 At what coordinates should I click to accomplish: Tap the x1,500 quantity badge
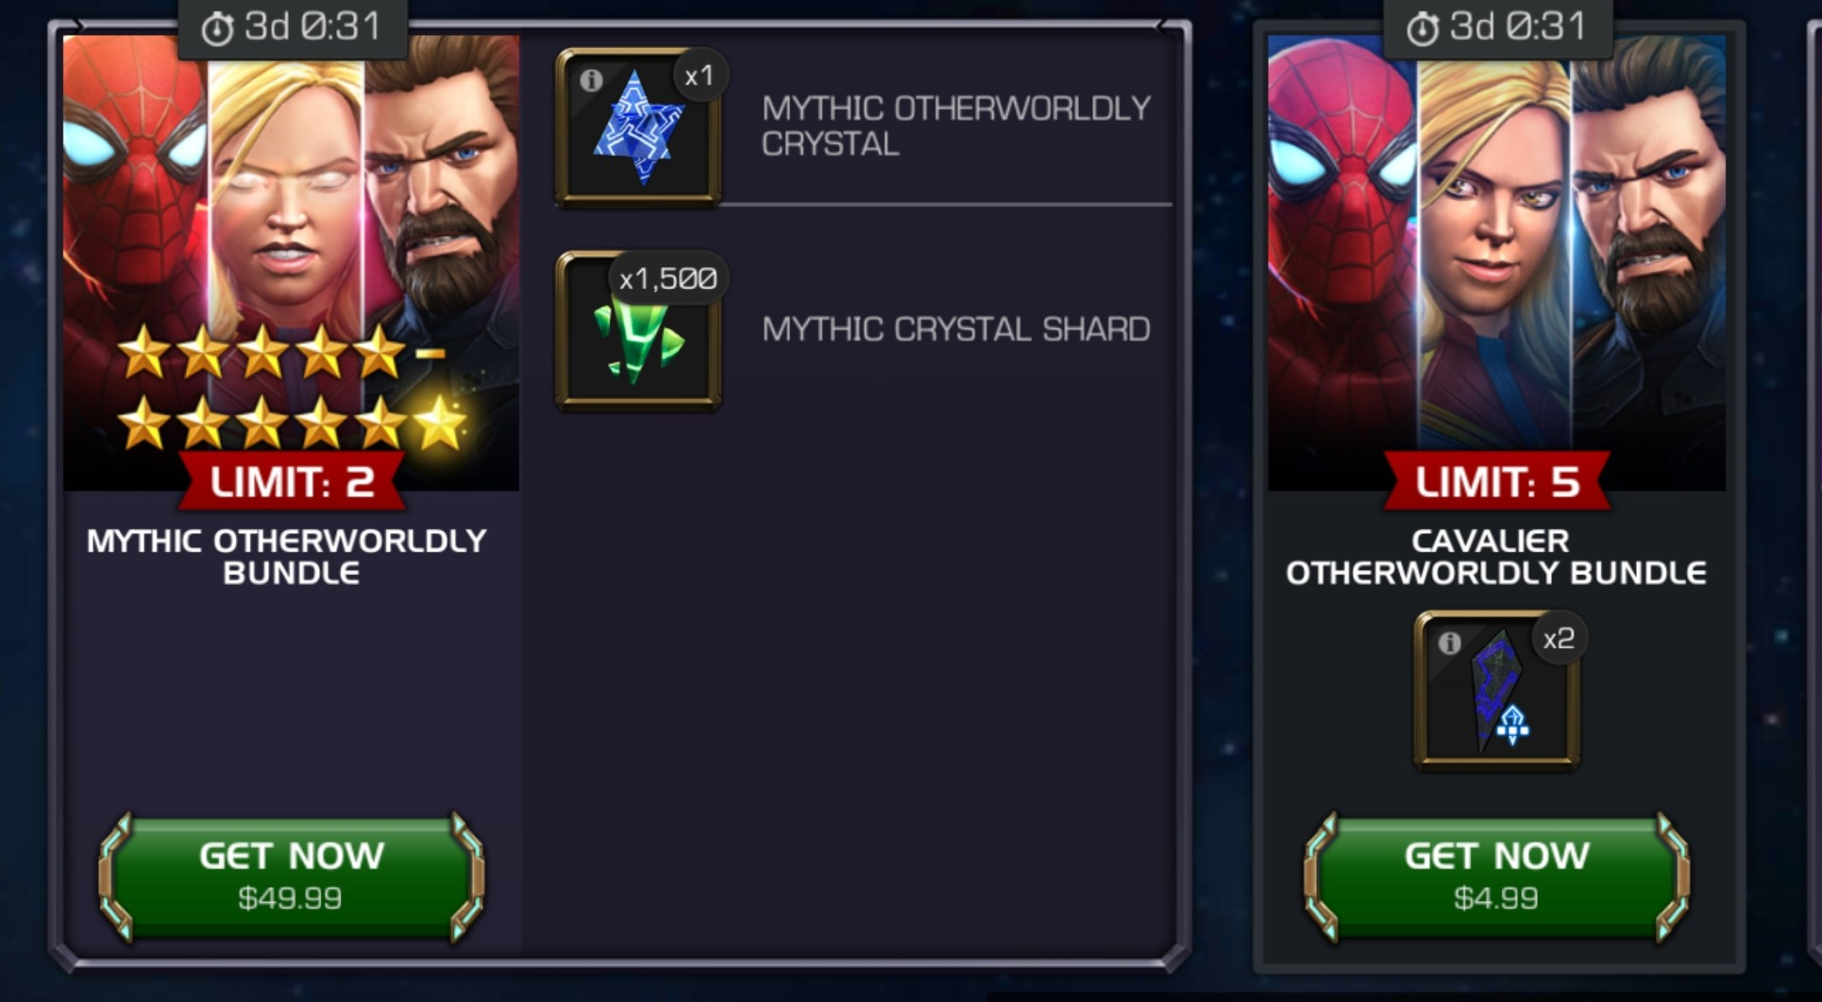[668, 278]
